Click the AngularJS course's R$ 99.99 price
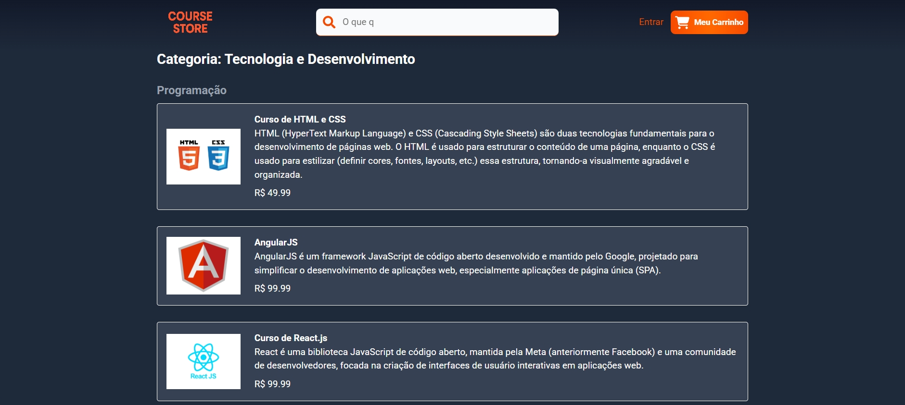Viewport: 905px width, 405px height. pos(272,288)
